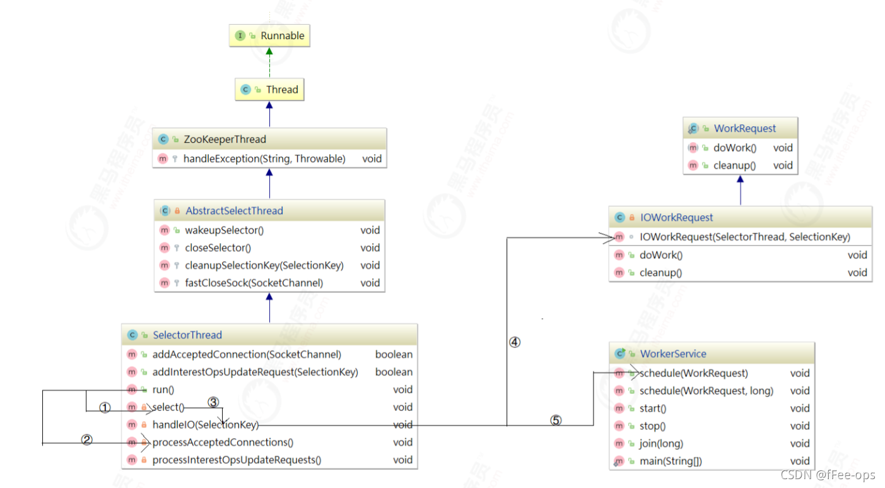This screenshot has height=488, width=885.
Task: Select cleanup() in the IOWorkRequest class
Action: [660, 273]
